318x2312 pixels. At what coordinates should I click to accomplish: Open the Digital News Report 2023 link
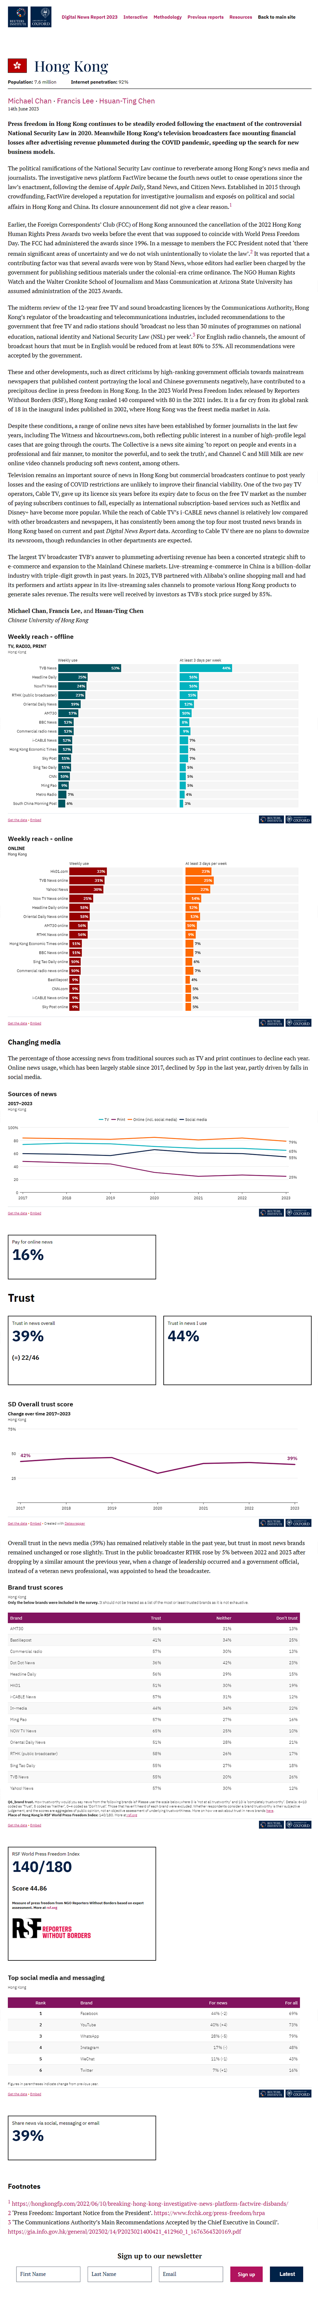click(90, 17)
